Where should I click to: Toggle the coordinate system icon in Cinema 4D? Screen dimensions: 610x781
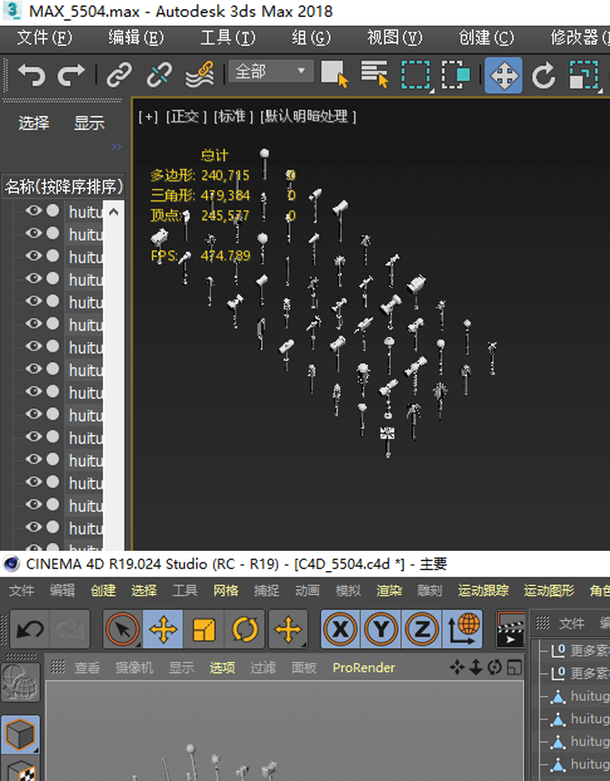463,630
